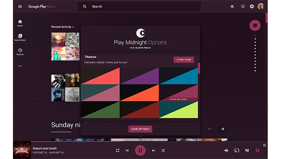Viewport: 281px width, 159px height.
Task: Open the Google apps grid
Action: [x=243, y=6]
